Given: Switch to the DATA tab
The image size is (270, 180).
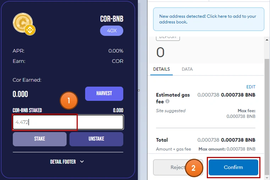Looking at the screenshot, I should [187, 69].
